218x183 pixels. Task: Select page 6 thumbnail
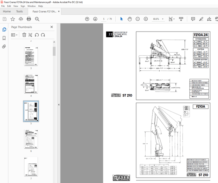31,139
